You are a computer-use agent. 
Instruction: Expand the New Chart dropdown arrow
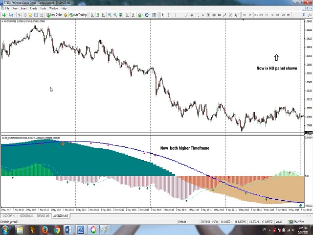click(7, 15)
